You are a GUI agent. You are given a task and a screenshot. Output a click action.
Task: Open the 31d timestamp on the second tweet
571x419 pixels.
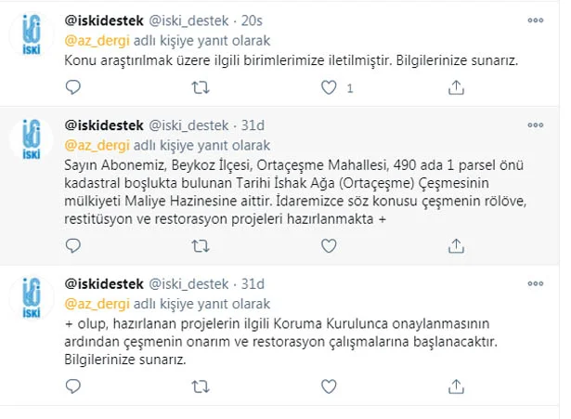[x=254, y=124]
